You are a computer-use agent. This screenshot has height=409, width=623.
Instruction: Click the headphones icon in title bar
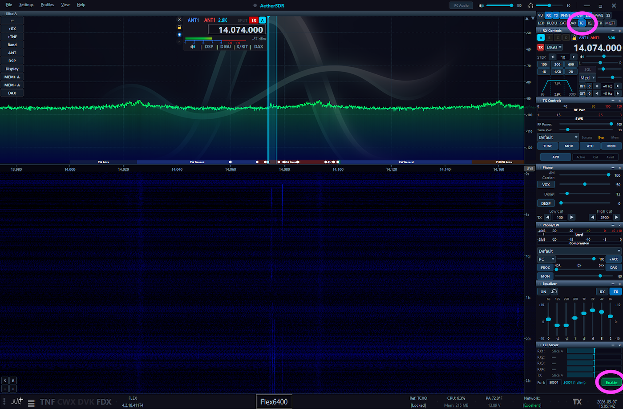pyautogui.click(x=530, y=5)
